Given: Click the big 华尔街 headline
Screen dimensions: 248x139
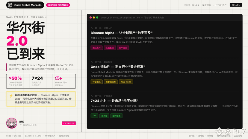Looking at the screenshot, I should click(26, 27).
